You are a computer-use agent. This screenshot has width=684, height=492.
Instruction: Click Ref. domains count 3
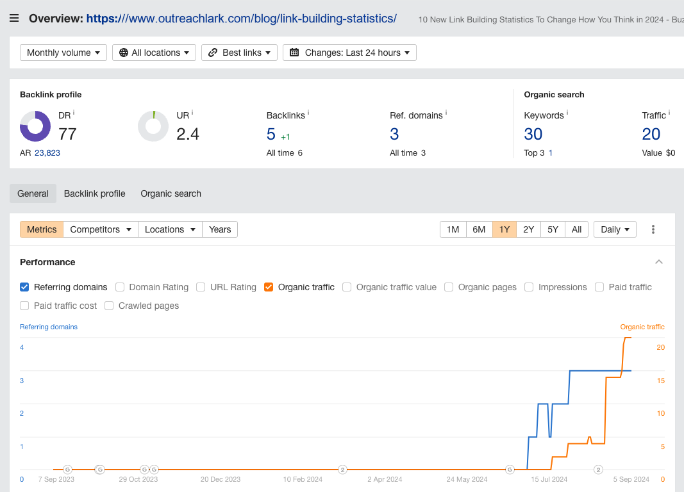click(394, 135)
